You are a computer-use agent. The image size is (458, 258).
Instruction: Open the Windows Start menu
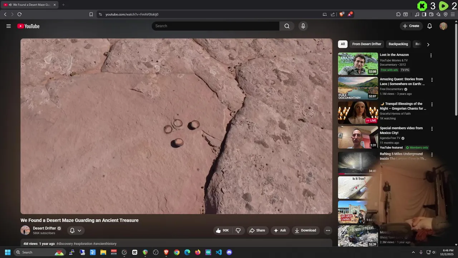(x=8, y=252)
